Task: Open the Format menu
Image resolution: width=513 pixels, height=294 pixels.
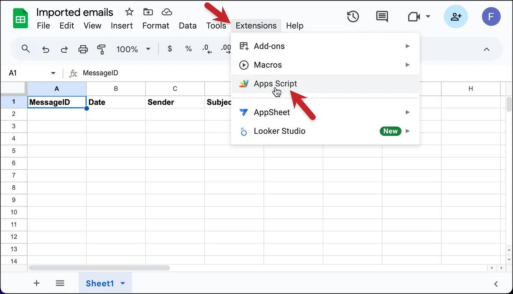Action: (x=156, y=26)
